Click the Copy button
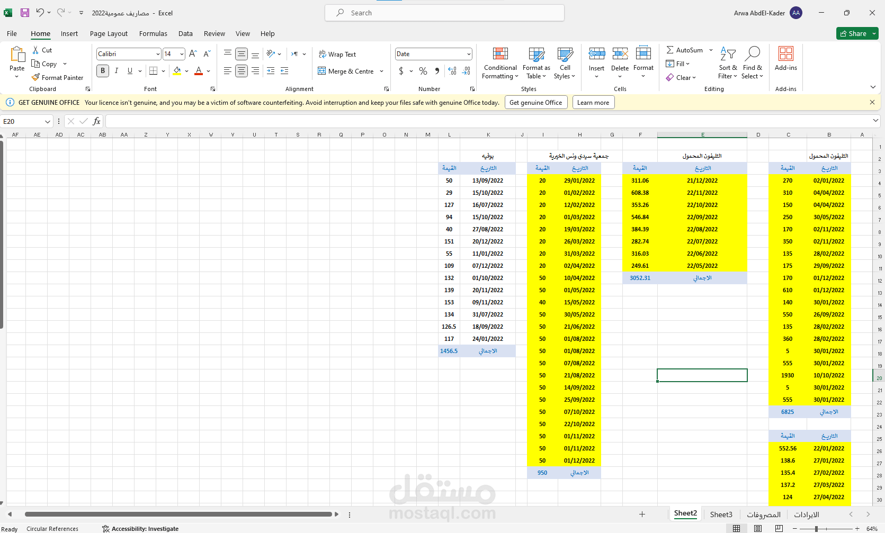The width and height of the screenshot is (885, 533). click(x=44, y=64)
